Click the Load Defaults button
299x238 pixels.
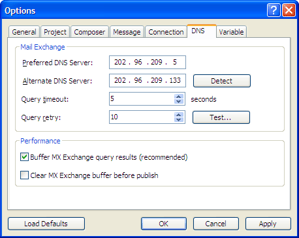46,224
